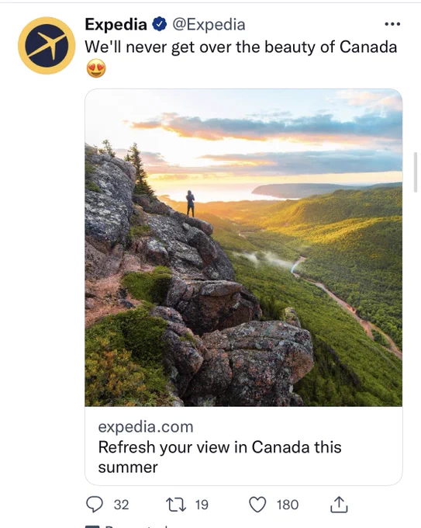Viewport: 421px width, 528px height.
Task: Open 'Refresh your view in Canada' headline
Action: pos(220,457)
